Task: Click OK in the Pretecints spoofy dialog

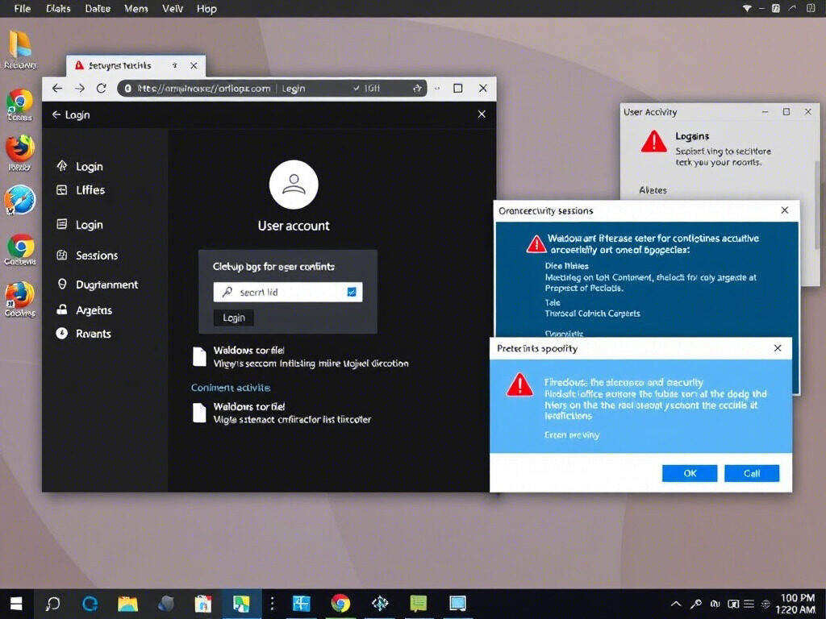Action: pos(689,473)
